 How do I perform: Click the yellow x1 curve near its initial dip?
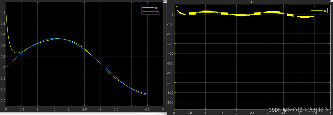coord(16,53)
